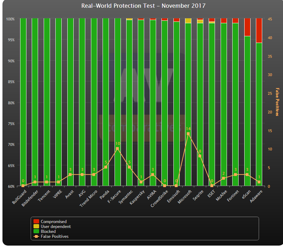This screenshot has height=247, width=283.
Task: Click the 95% left axis label
Action: [11, 40]
